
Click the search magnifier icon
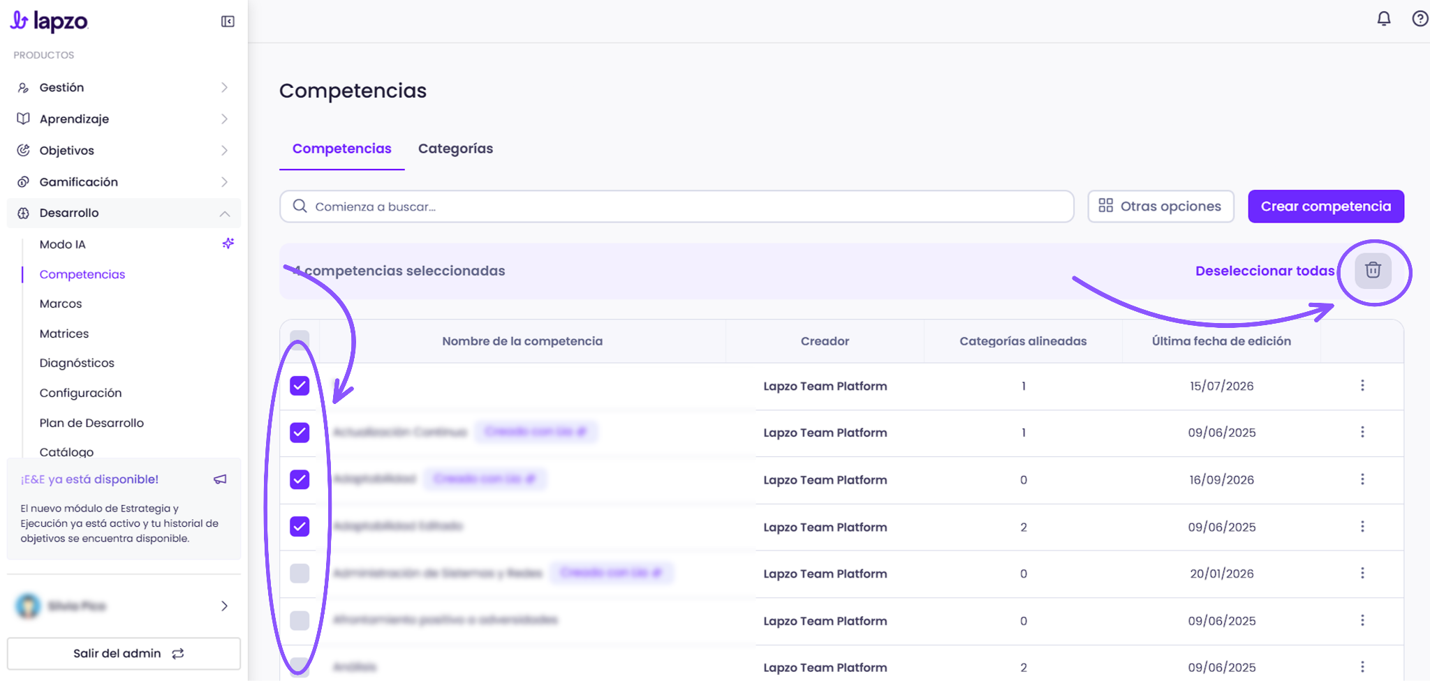[300, 207]
